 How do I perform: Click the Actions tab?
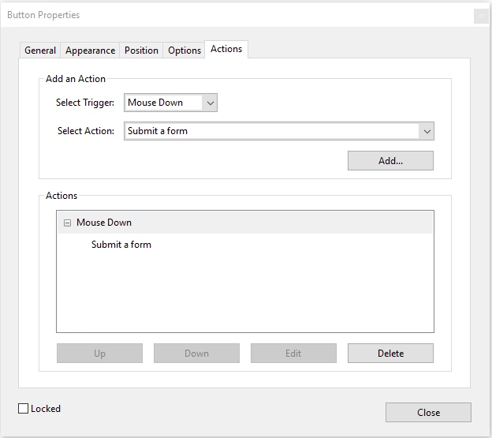pos(226,49)
